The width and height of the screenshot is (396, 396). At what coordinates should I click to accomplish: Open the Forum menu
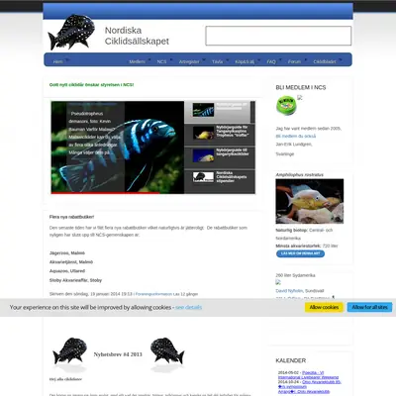294,61
